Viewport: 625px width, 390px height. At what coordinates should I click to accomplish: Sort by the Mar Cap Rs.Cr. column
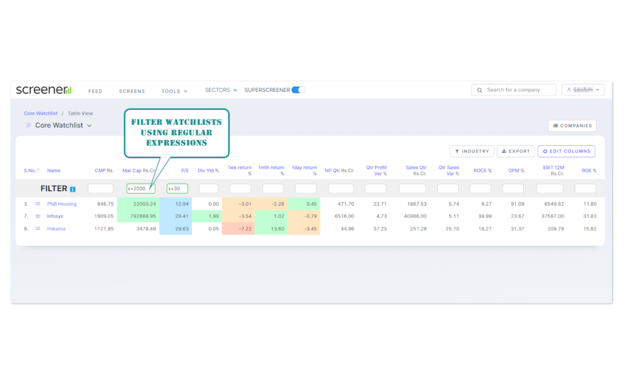(139, 171)
